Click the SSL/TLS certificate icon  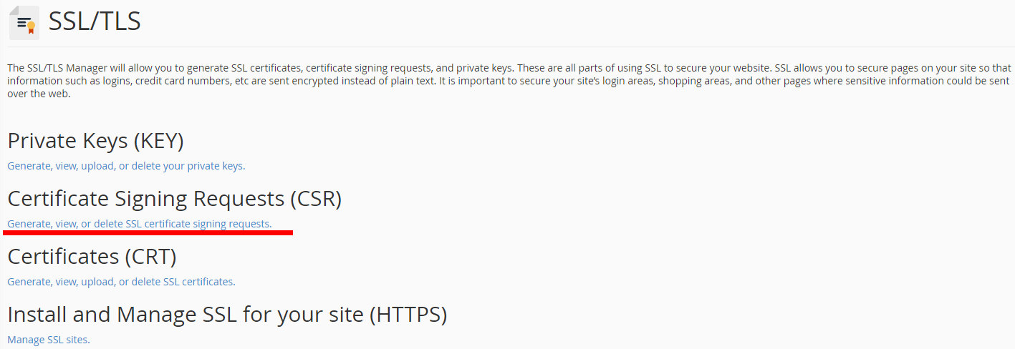(24, 22)
